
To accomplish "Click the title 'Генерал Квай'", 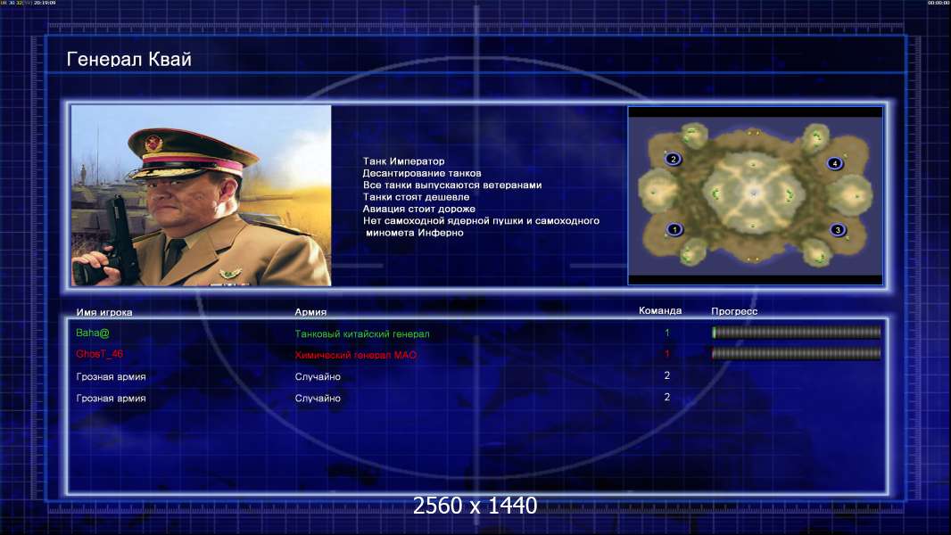I will pyautogui.click(x=129, y=60).
